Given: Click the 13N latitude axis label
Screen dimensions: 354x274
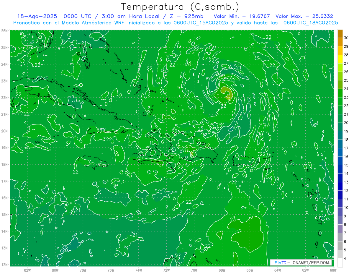Looking at the screenshot, I should 4,248.
